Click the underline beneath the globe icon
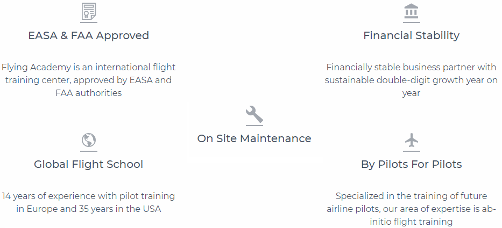The width and height of the screenshot is (502, 228). point(88,151)
